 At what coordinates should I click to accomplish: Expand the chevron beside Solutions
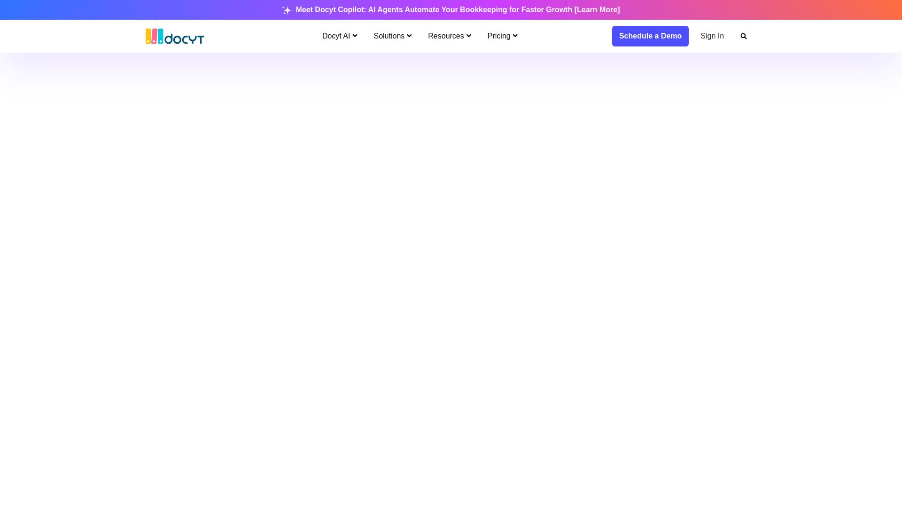(409, 36)
